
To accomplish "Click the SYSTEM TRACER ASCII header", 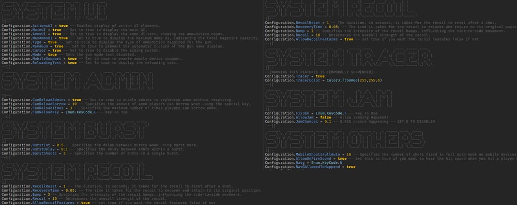I will coord(348,58).
